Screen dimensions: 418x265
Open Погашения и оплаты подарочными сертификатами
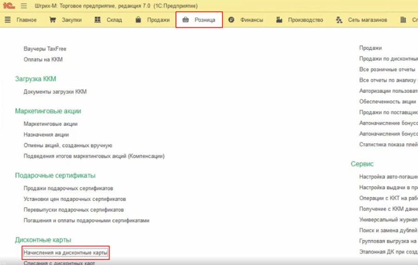[x=86, y=220]
